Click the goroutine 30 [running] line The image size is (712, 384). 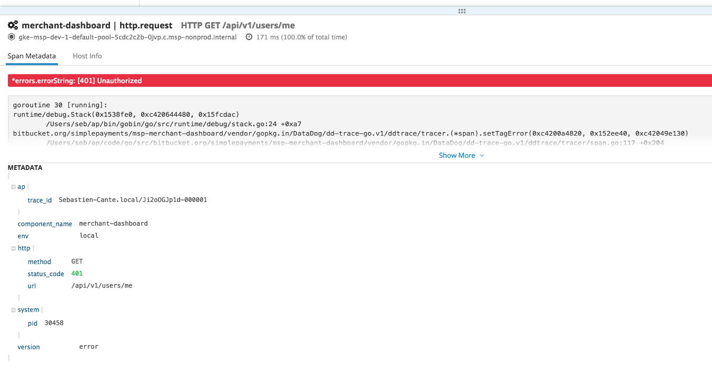click(60, 105)
